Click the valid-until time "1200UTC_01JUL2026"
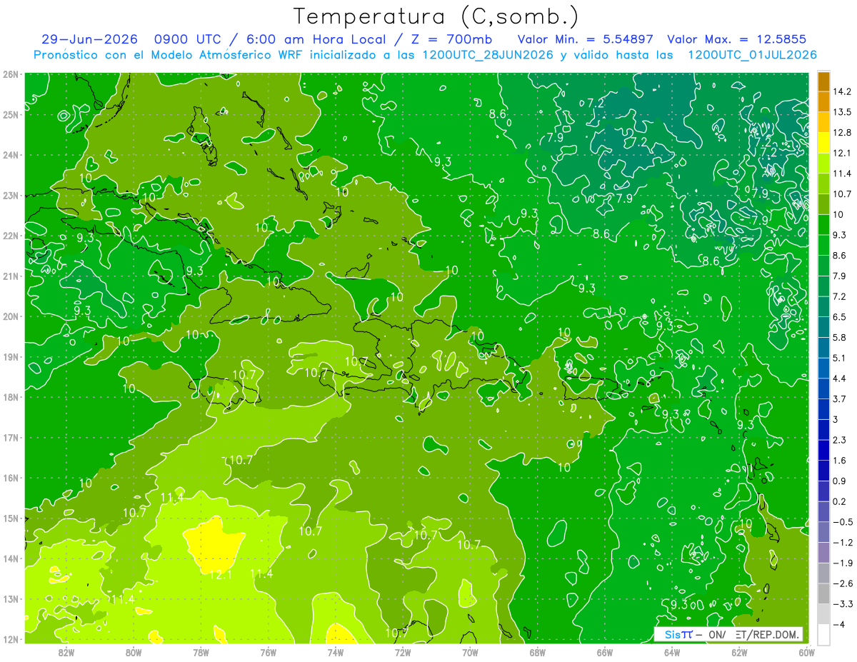This screenshot has width=857, height=662. click(752, 55)
